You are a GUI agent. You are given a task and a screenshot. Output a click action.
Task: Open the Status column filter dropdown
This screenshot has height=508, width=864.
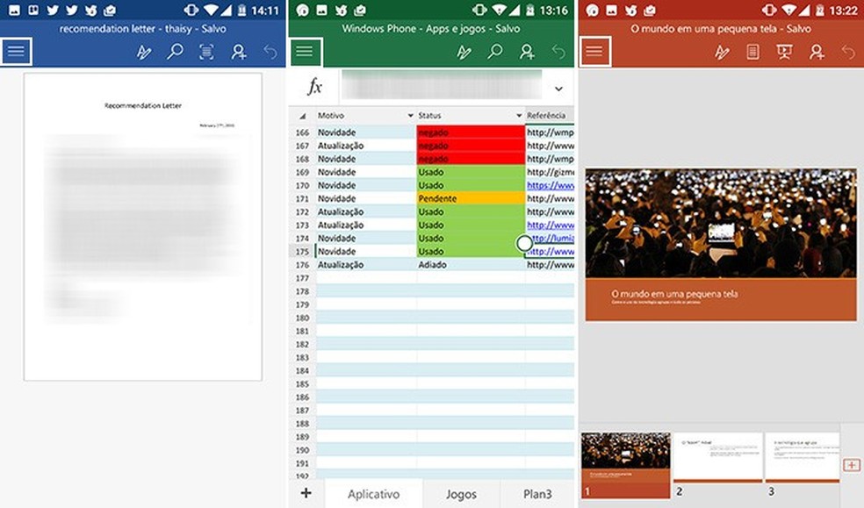coord(519,116)
